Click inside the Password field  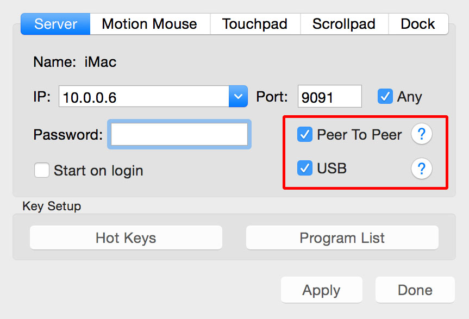(x=179, y=134)
